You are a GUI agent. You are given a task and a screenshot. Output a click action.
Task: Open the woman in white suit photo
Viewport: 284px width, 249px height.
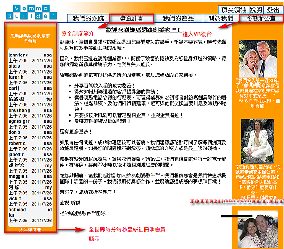(x=257, y=141)
